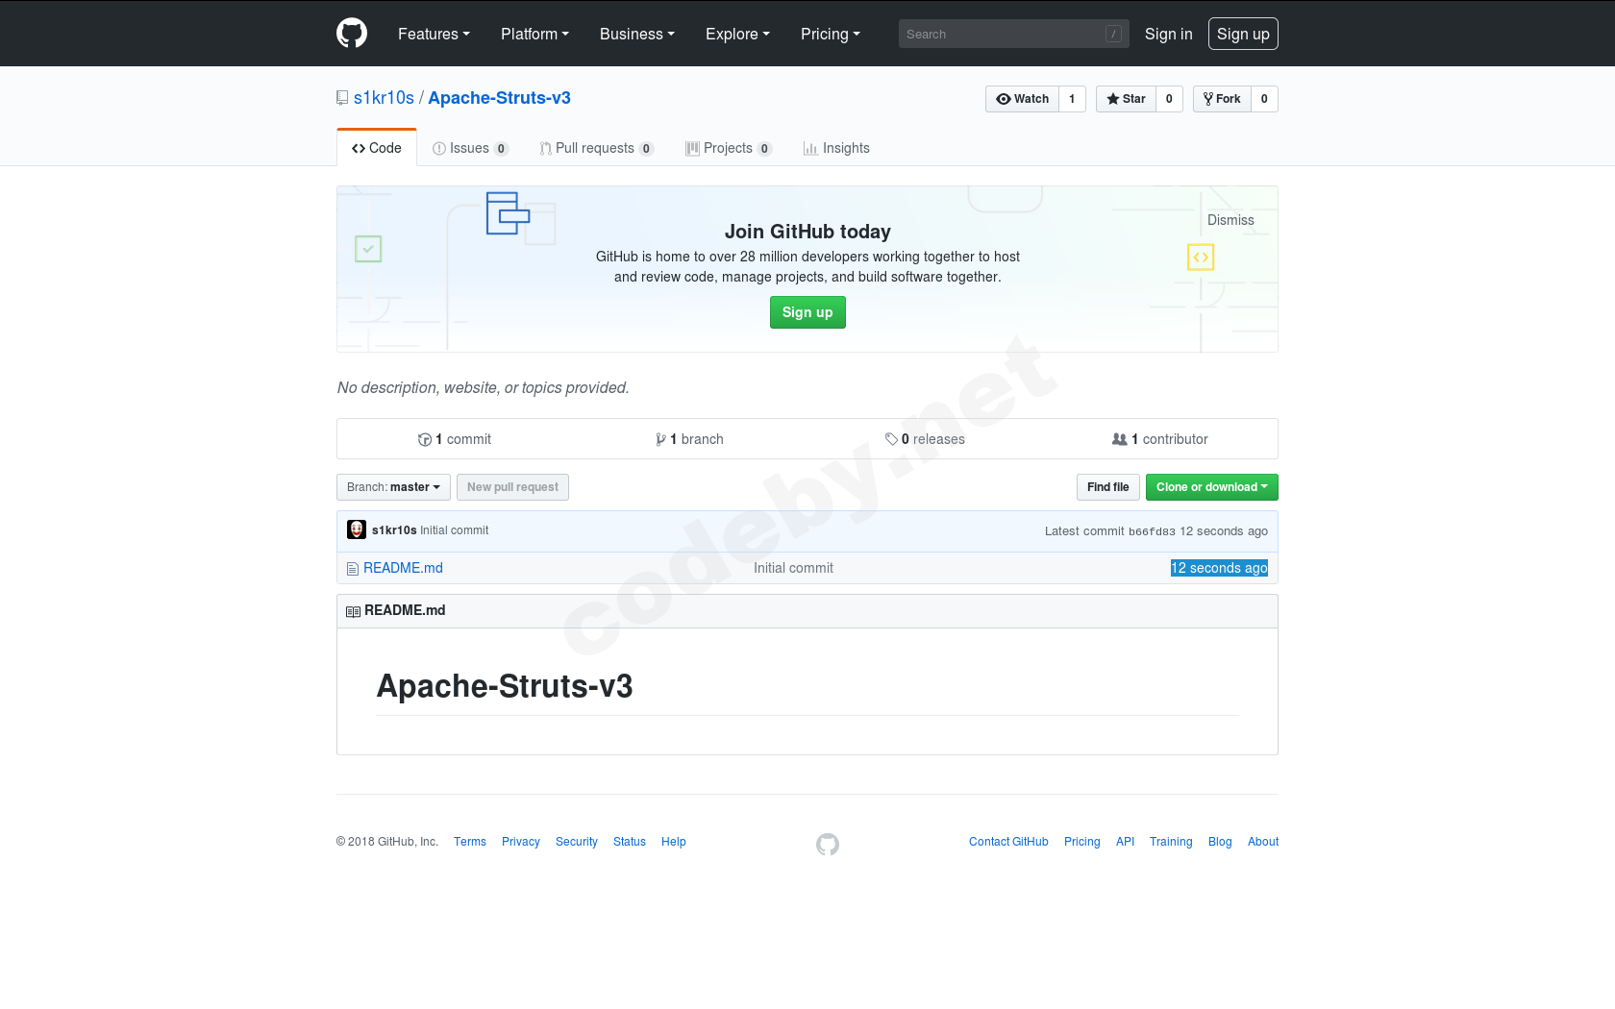Click the eye icon on the Watch button
The width and height of the screenshot is (1615, 1009).
point(1003,98)
